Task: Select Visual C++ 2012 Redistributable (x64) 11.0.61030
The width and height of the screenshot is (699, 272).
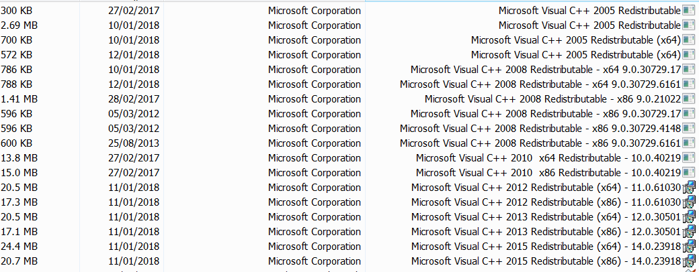Action: click(546, 188)
